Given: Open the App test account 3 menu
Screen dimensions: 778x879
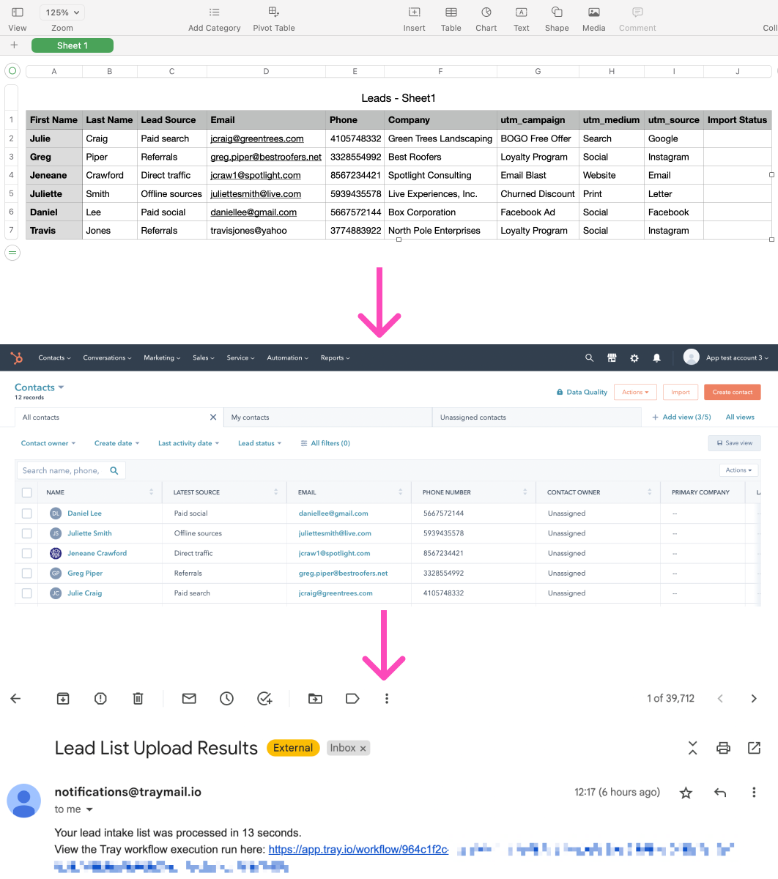Looking at the screenshot, I should pos(727,357).
